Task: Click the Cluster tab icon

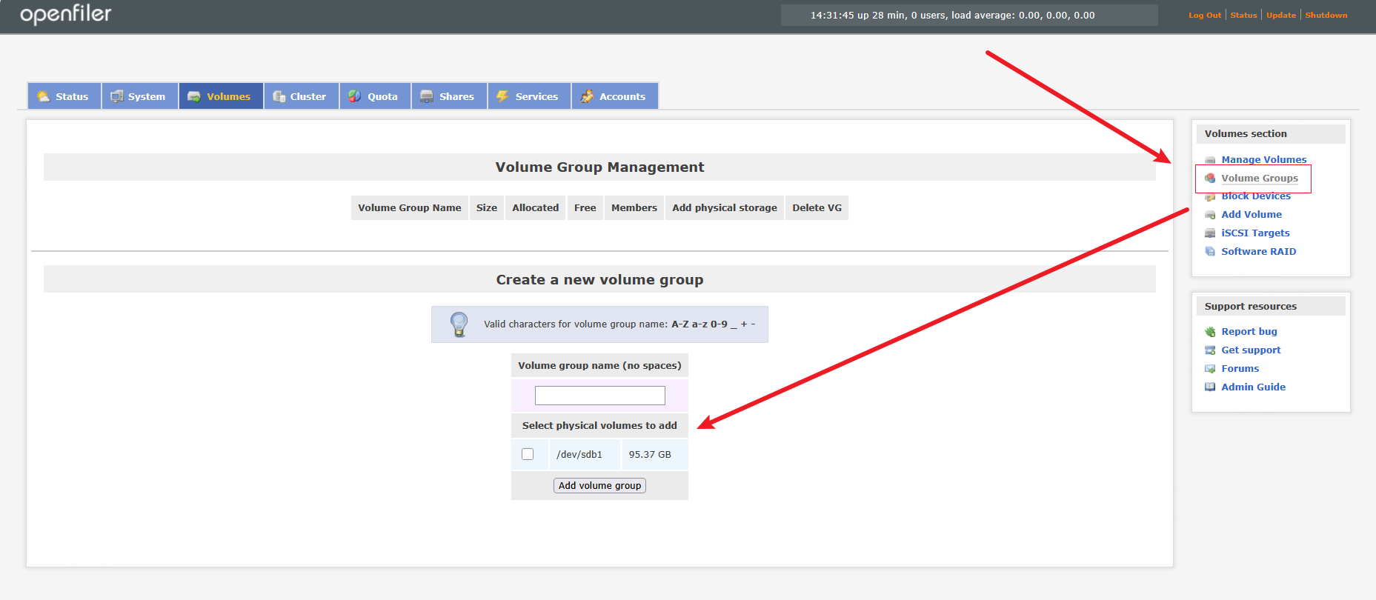Action: pyautogui.click(x=279, y=96)
